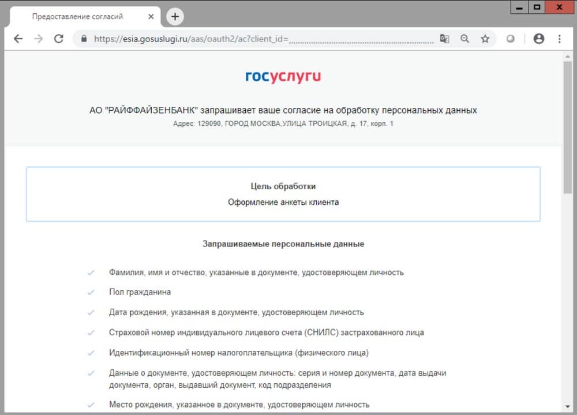Click the text Оформление анкеты клиента
The image size is (577, 415).
pyautogui.click(x=283, y=202)
